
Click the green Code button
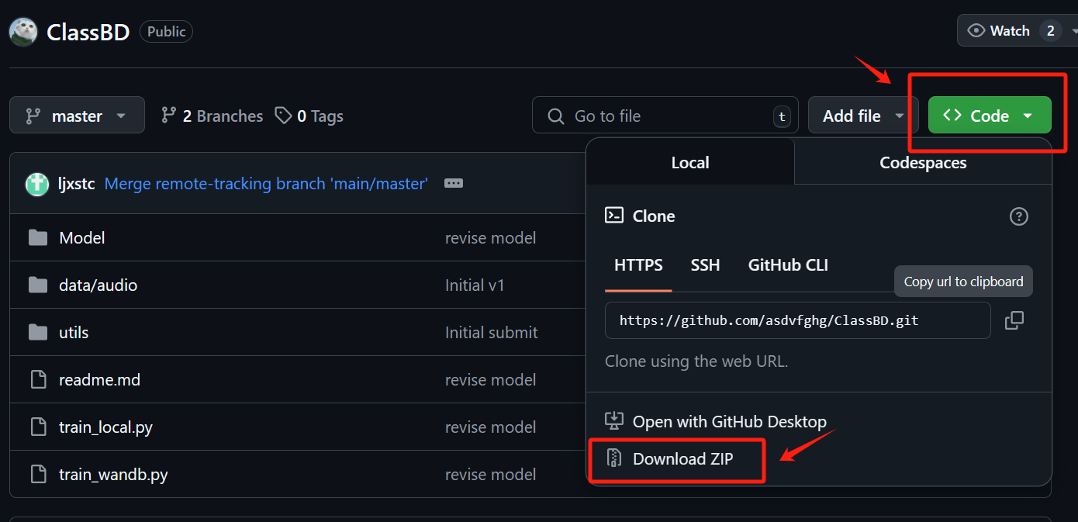[990, 116]
